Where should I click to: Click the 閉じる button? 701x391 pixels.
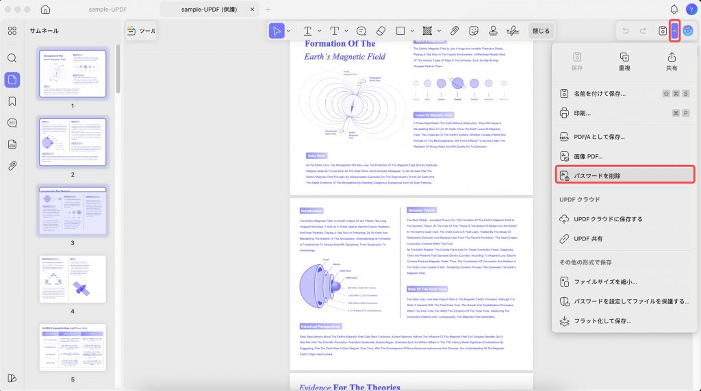[x=541, y=31]
